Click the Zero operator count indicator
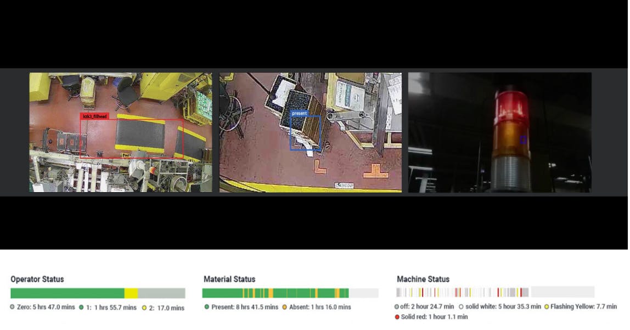This screenshot has height=330, width=630. (x=12, y=308)
